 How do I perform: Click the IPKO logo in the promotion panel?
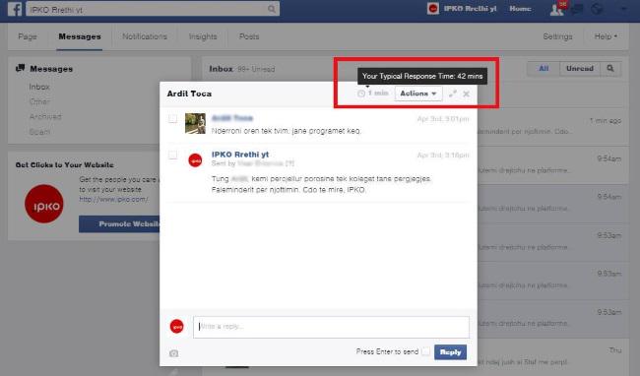coord(44,204)
